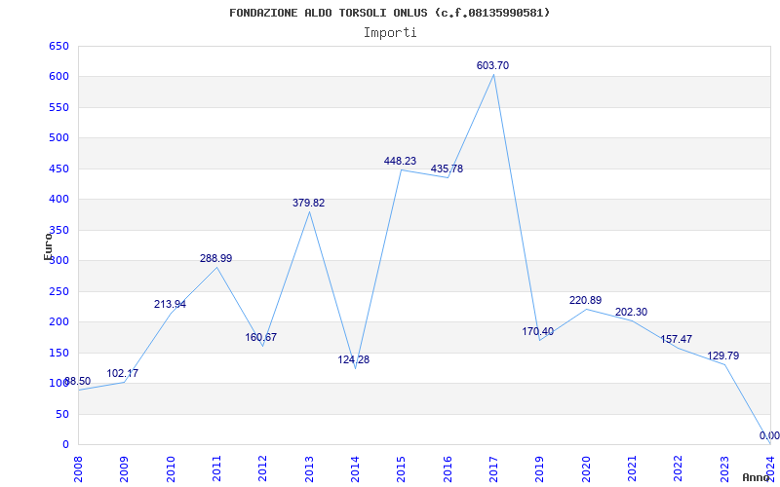Click the 600 y-axis tick label

point(58,77)
